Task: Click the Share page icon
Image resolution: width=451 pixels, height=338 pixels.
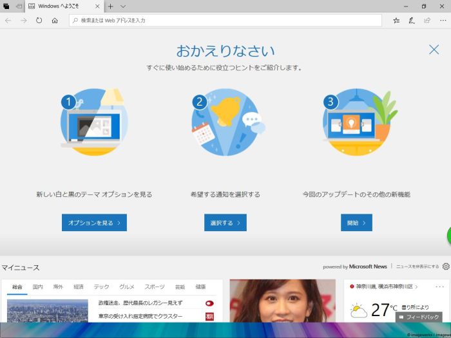Action: coord(427,21)
